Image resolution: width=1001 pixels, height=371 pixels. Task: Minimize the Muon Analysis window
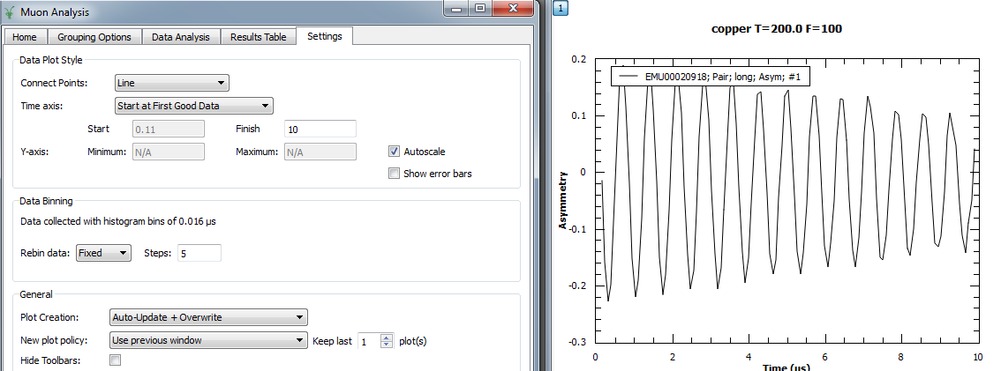point(456,9)
